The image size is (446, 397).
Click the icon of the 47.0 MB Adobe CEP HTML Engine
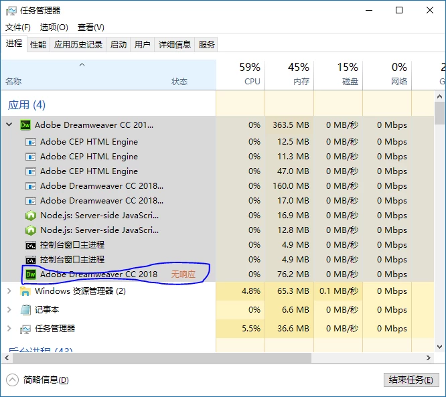click(x=30, y=171)
